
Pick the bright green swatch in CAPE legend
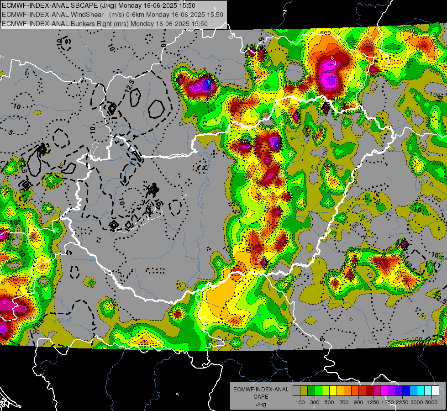click(x=318, y=391)
